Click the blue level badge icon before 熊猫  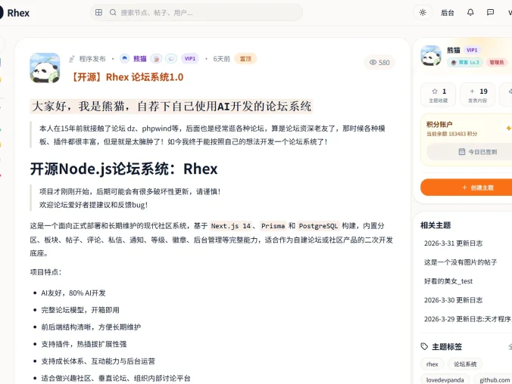(x=124, y=58)
